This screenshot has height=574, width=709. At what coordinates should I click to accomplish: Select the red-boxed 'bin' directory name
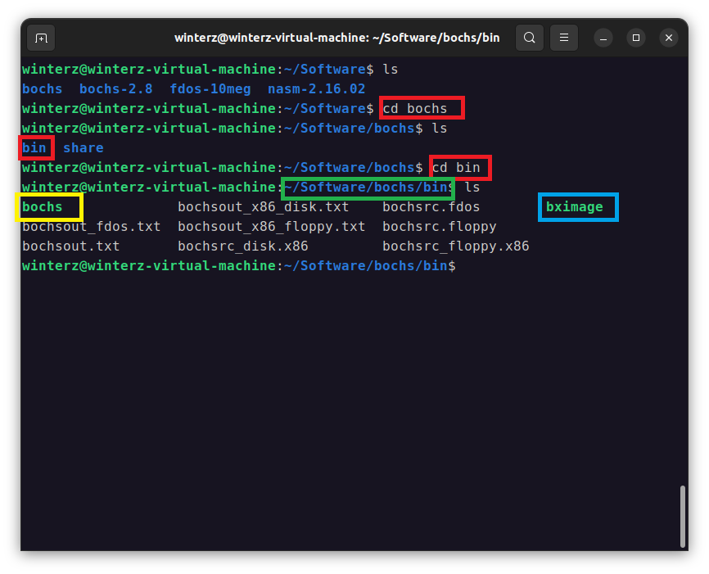tap(35, 147)
